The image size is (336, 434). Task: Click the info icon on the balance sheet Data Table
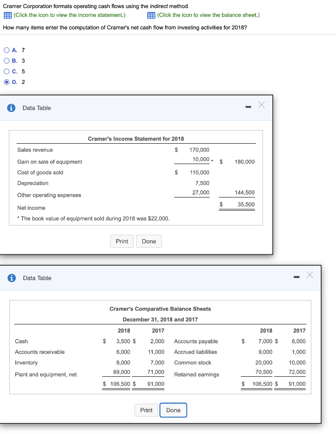pyautogui.click(x=11, y=278)
